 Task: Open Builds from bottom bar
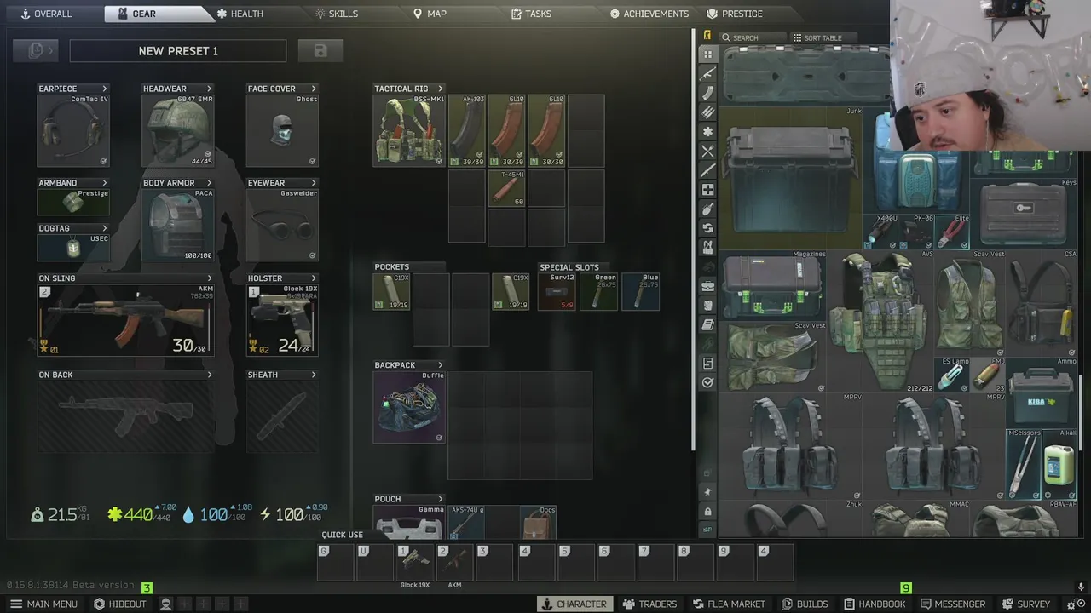pos(805,604)
